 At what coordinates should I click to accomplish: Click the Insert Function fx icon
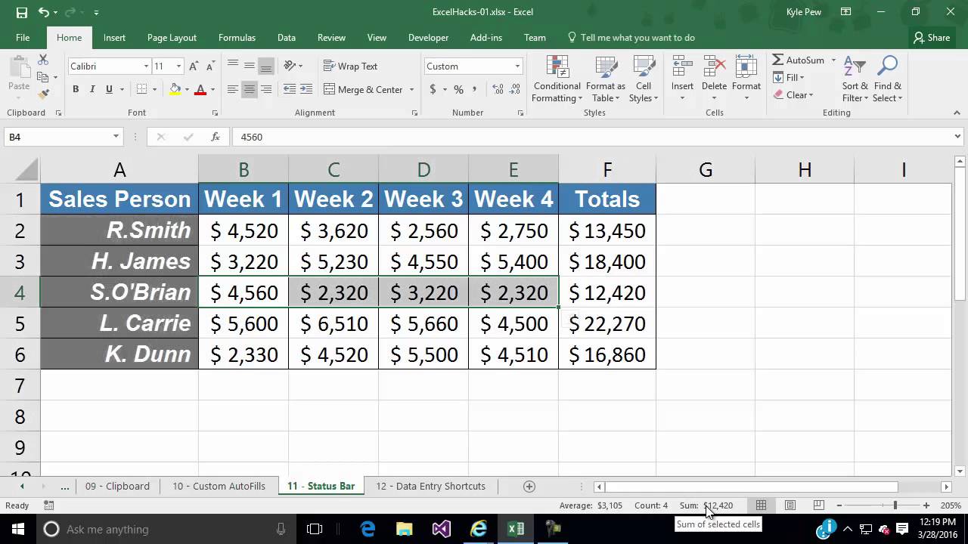tap(216, 137)
